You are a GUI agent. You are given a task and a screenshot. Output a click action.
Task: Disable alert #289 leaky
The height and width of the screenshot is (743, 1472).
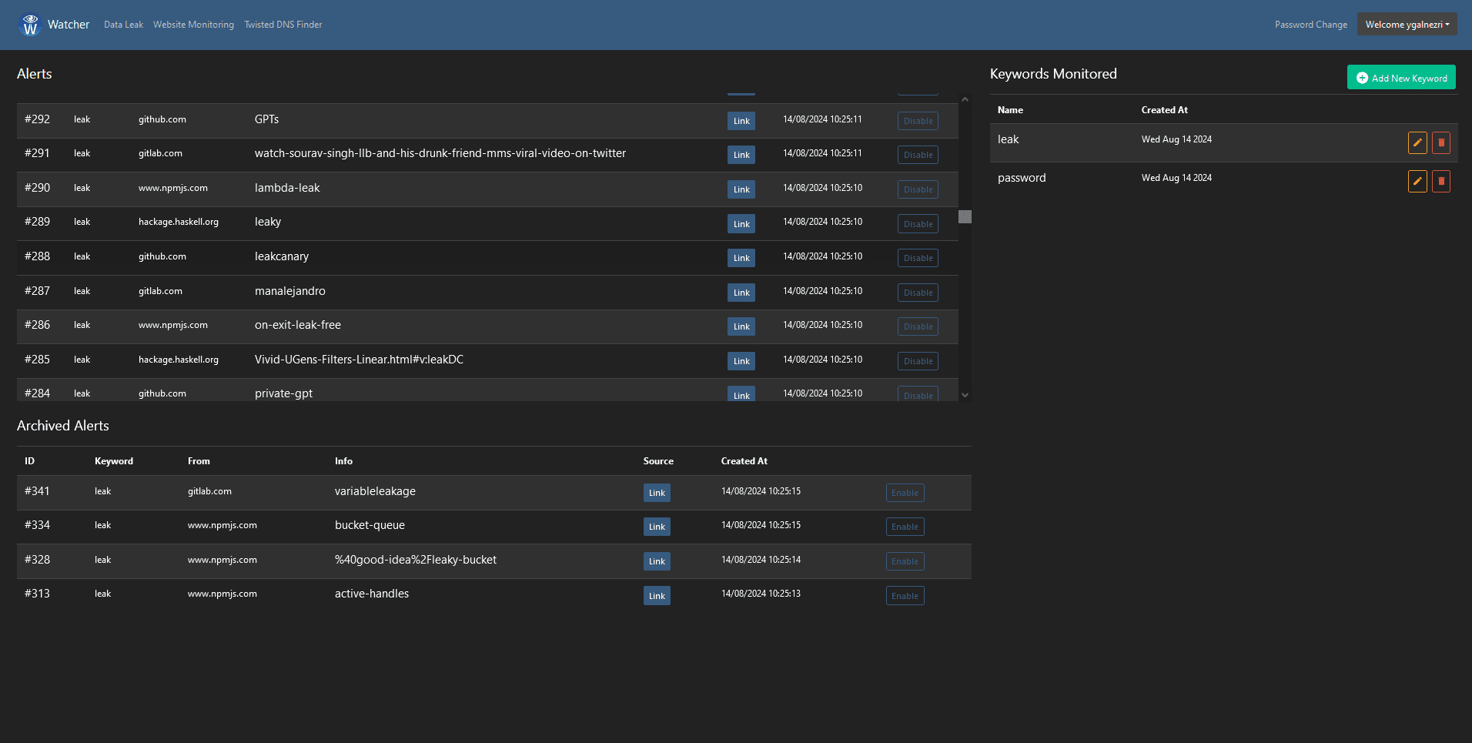click(918, 224)
